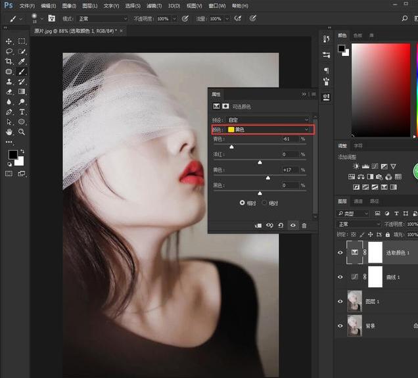Select the Hand tool
This screenshot has height=378, width=418.
tap(9, 132)
